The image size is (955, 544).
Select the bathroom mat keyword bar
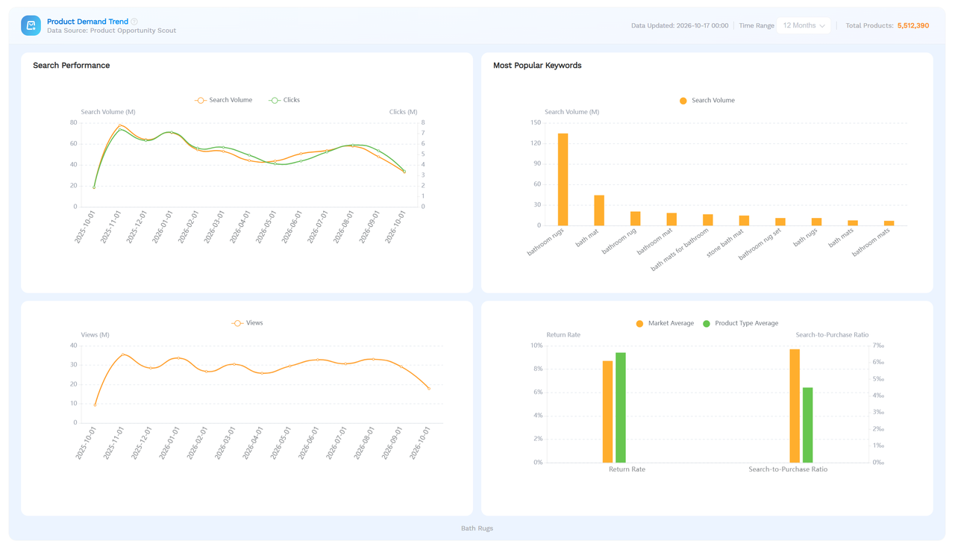point(671,219)
